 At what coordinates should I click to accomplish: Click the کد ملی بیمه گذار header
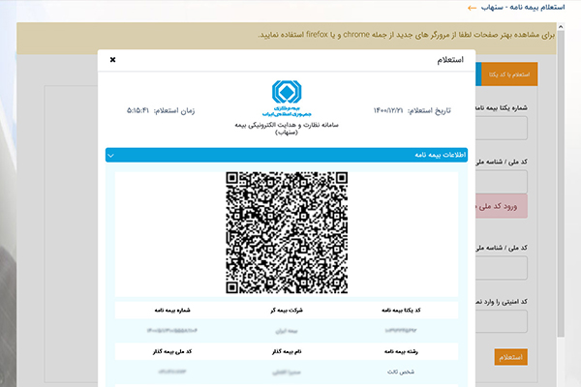pyautogui.click(x=172, y=351)
